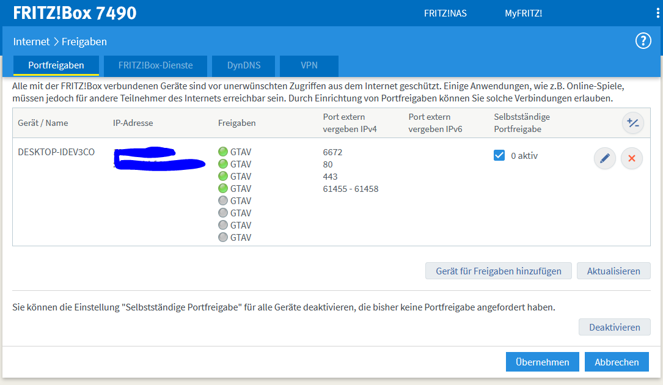Image resolution: width=663 pixels, height=385 pixels.
Task: Open the help question mark icon
Action: [643, 41]
